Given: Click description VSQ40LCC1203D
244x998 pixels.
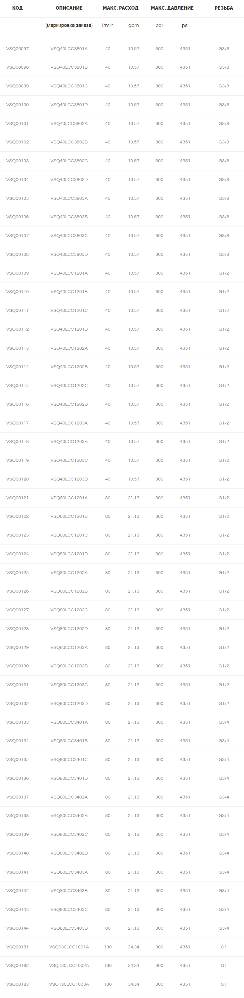Looking at the screenshot, I should 69,479.
